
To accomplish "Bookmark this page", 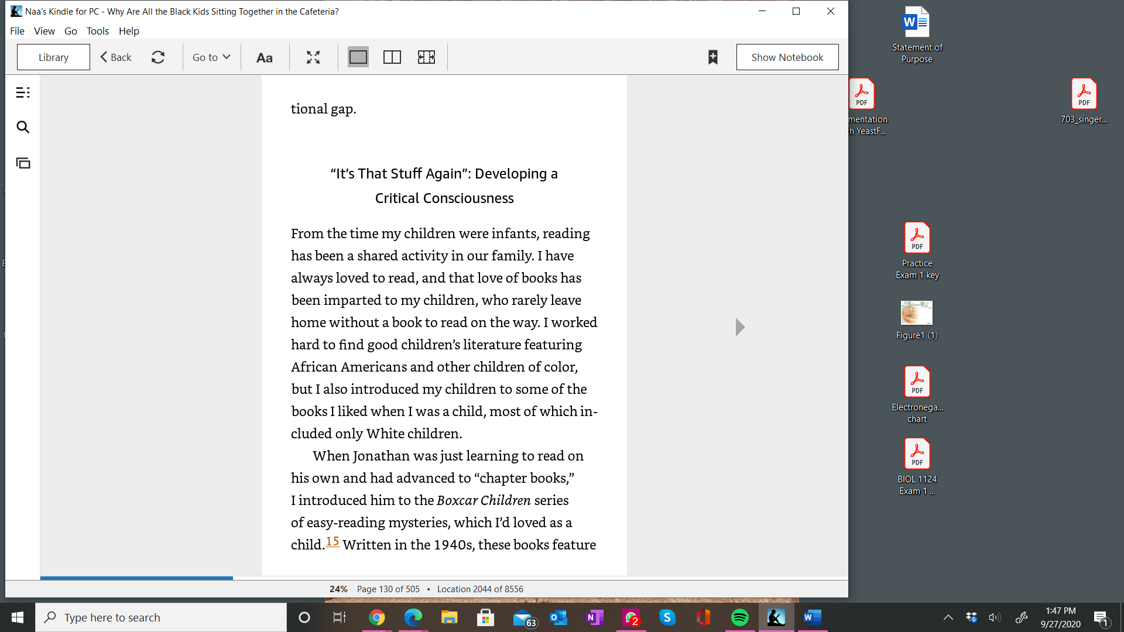I will click(713, 57).
